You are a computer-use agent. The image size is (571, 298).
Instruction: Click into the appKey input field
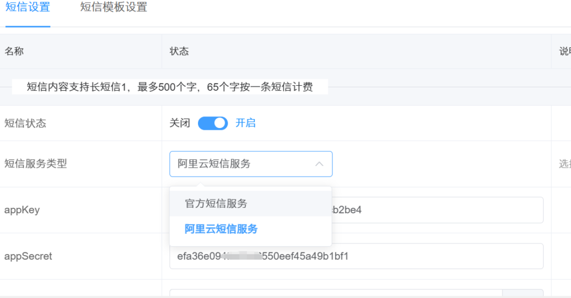tap(446, 210)
